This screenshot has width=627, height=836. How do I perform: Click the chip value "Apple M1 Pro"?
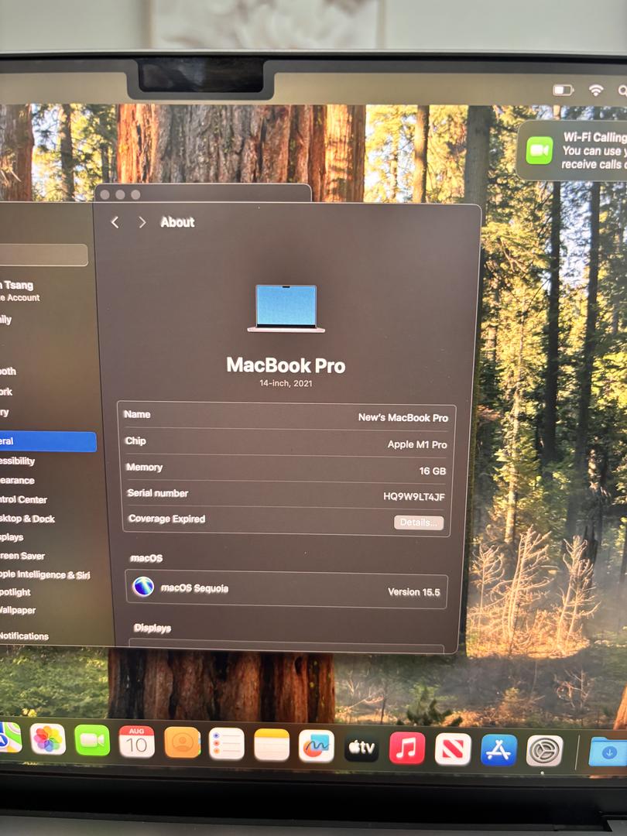click(x=417, y=444)
